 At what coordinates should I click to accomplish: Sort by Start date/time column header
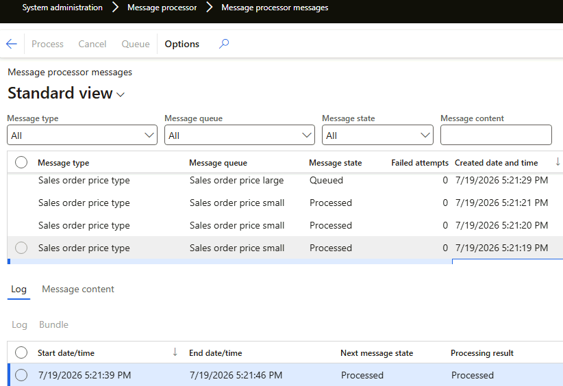pos(66,353)
